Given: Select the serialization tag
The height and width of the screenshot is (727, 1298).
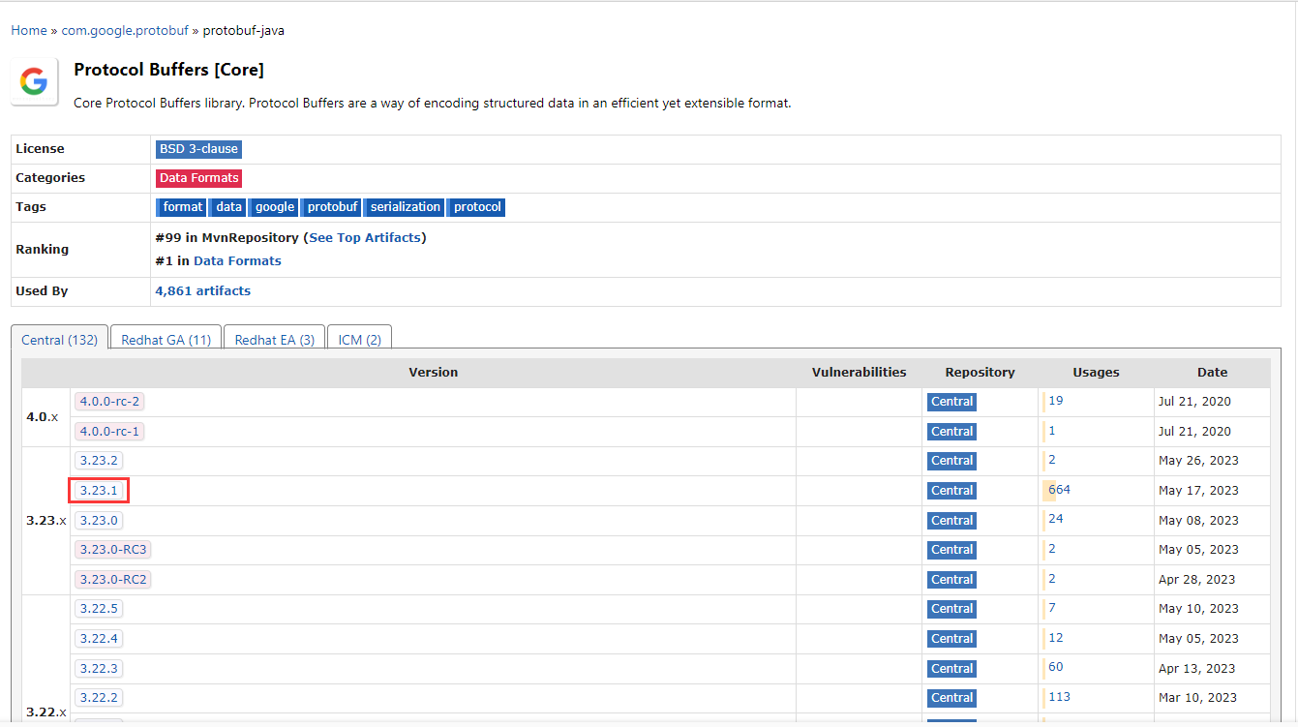Looking at the screenshot, I should [405, 207].
